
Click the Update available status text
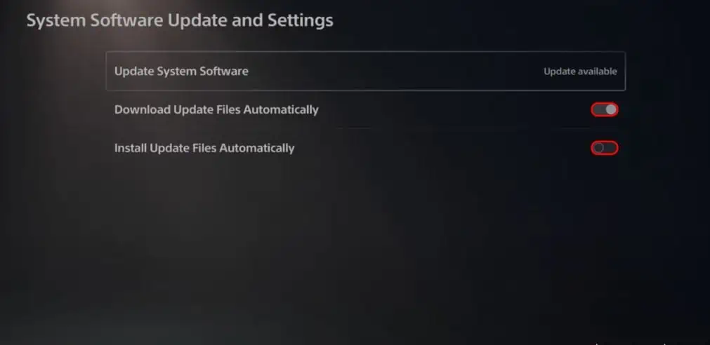click(580, 72)
